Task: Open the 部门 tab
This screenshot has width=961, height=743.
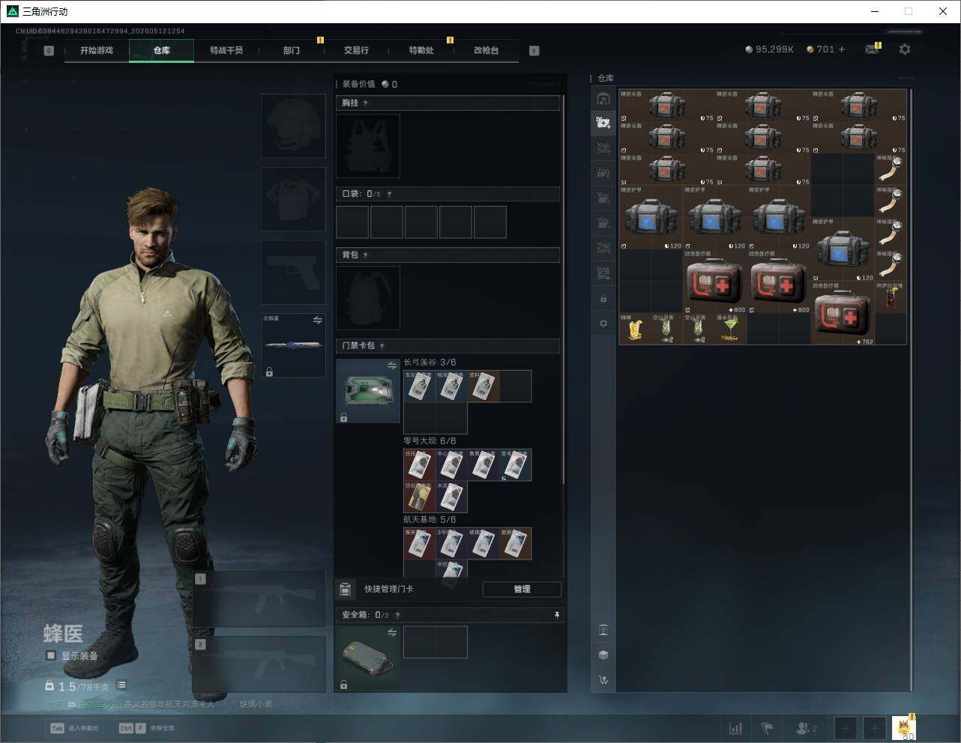Action: coord(292,50)
